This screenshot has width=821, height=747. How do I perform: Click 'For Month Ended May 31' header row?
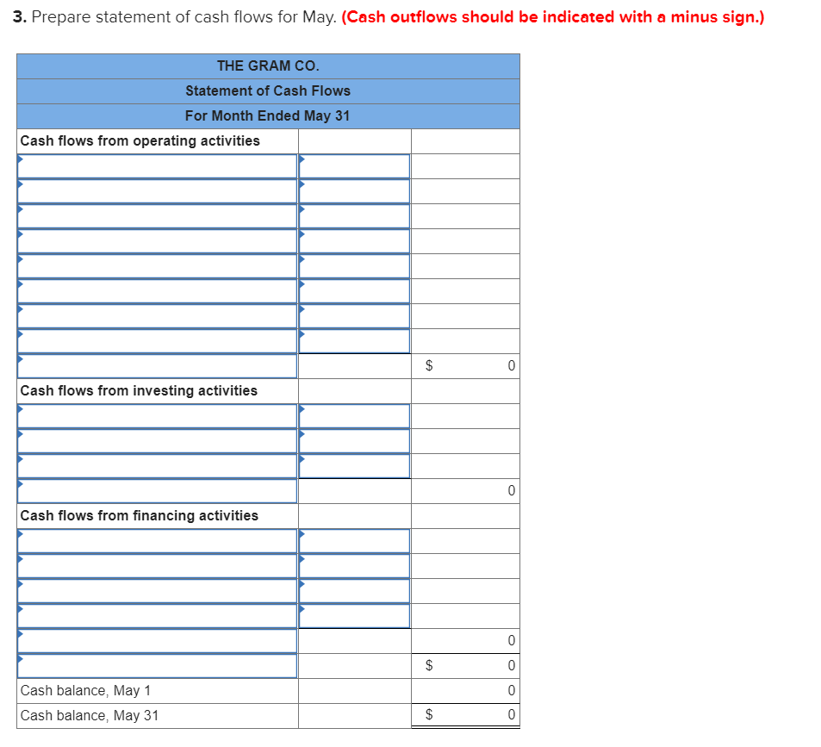[268, 115]
